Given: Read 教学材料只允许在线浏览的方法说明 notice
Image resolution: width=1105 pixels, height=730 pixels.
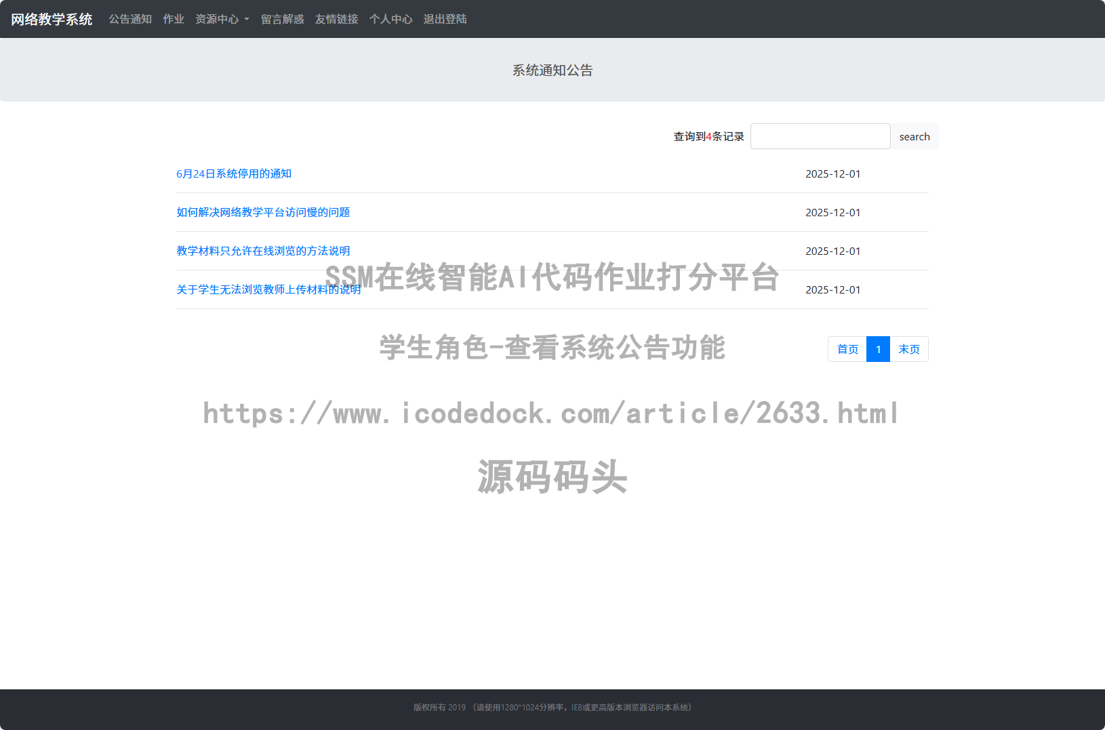Looking at the screenshot, I should (x=263, y=251).
